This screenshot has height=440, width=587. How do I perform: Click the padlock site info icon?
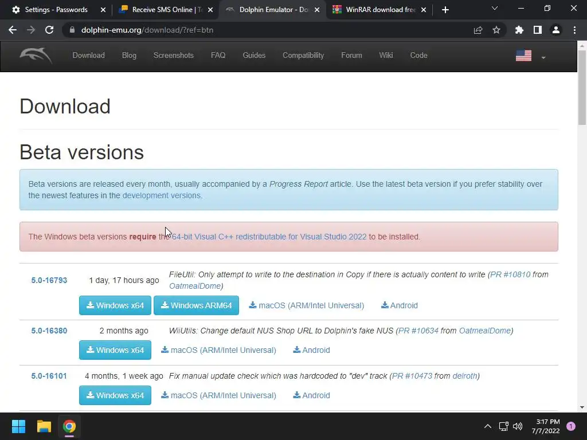pos(72,30)
